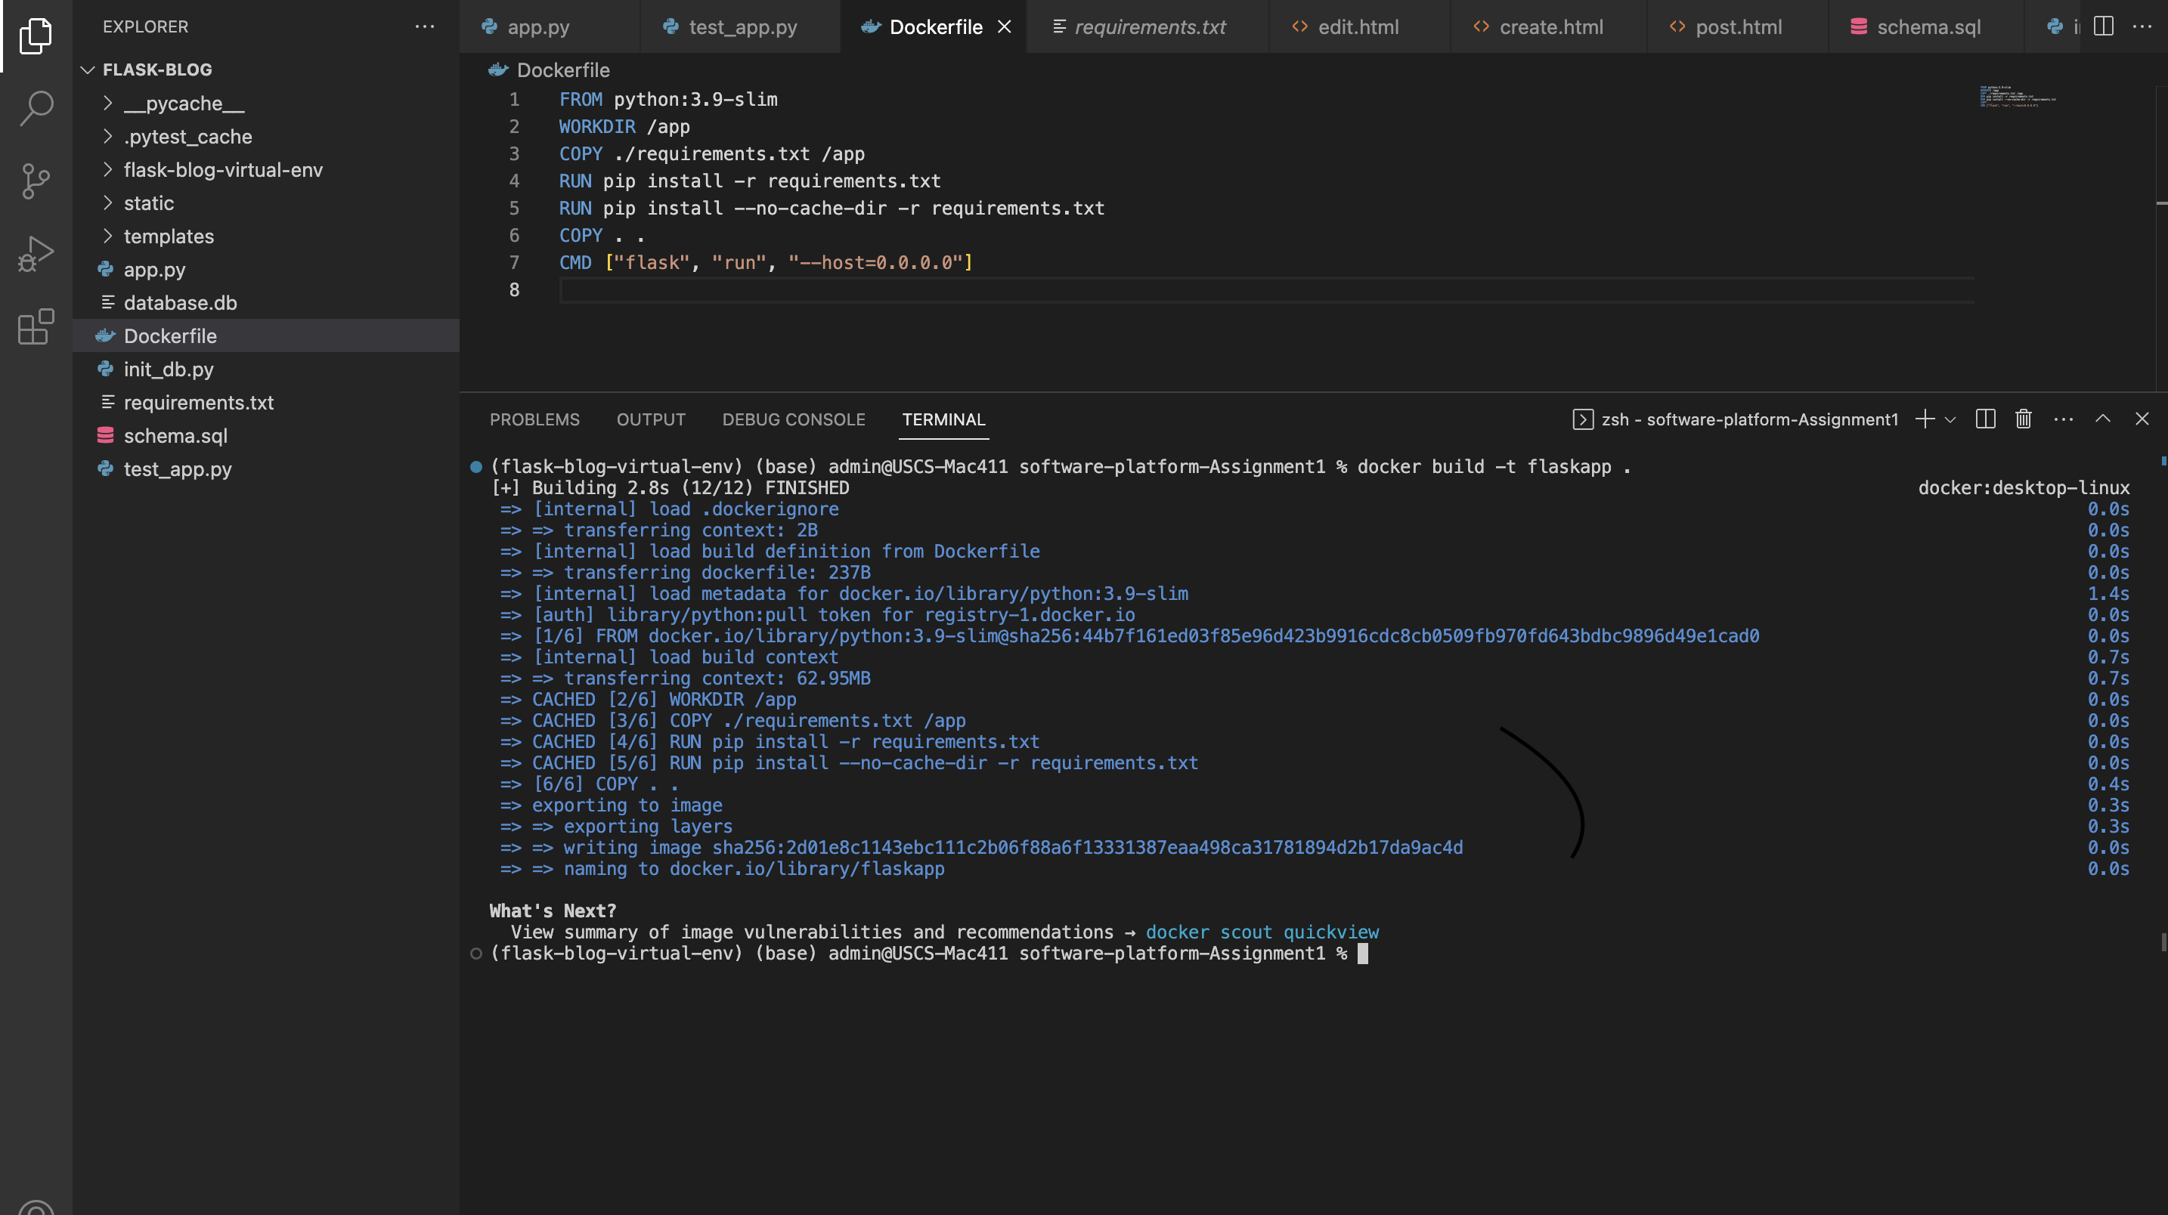Select the Explorer icon in activity bar

coord(36,36)
